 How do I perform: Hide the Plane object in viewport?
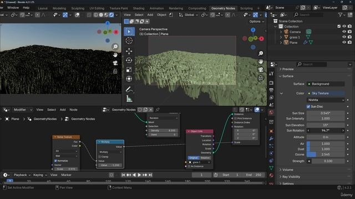coord(344,43)
